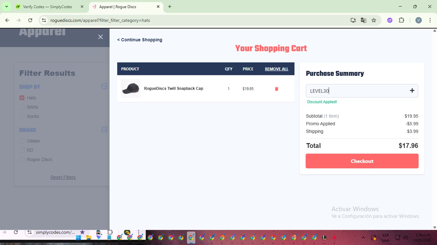437x245 pixels.
Task: Click the $3.99 shipping amount
Action: (x=413, y=131)
